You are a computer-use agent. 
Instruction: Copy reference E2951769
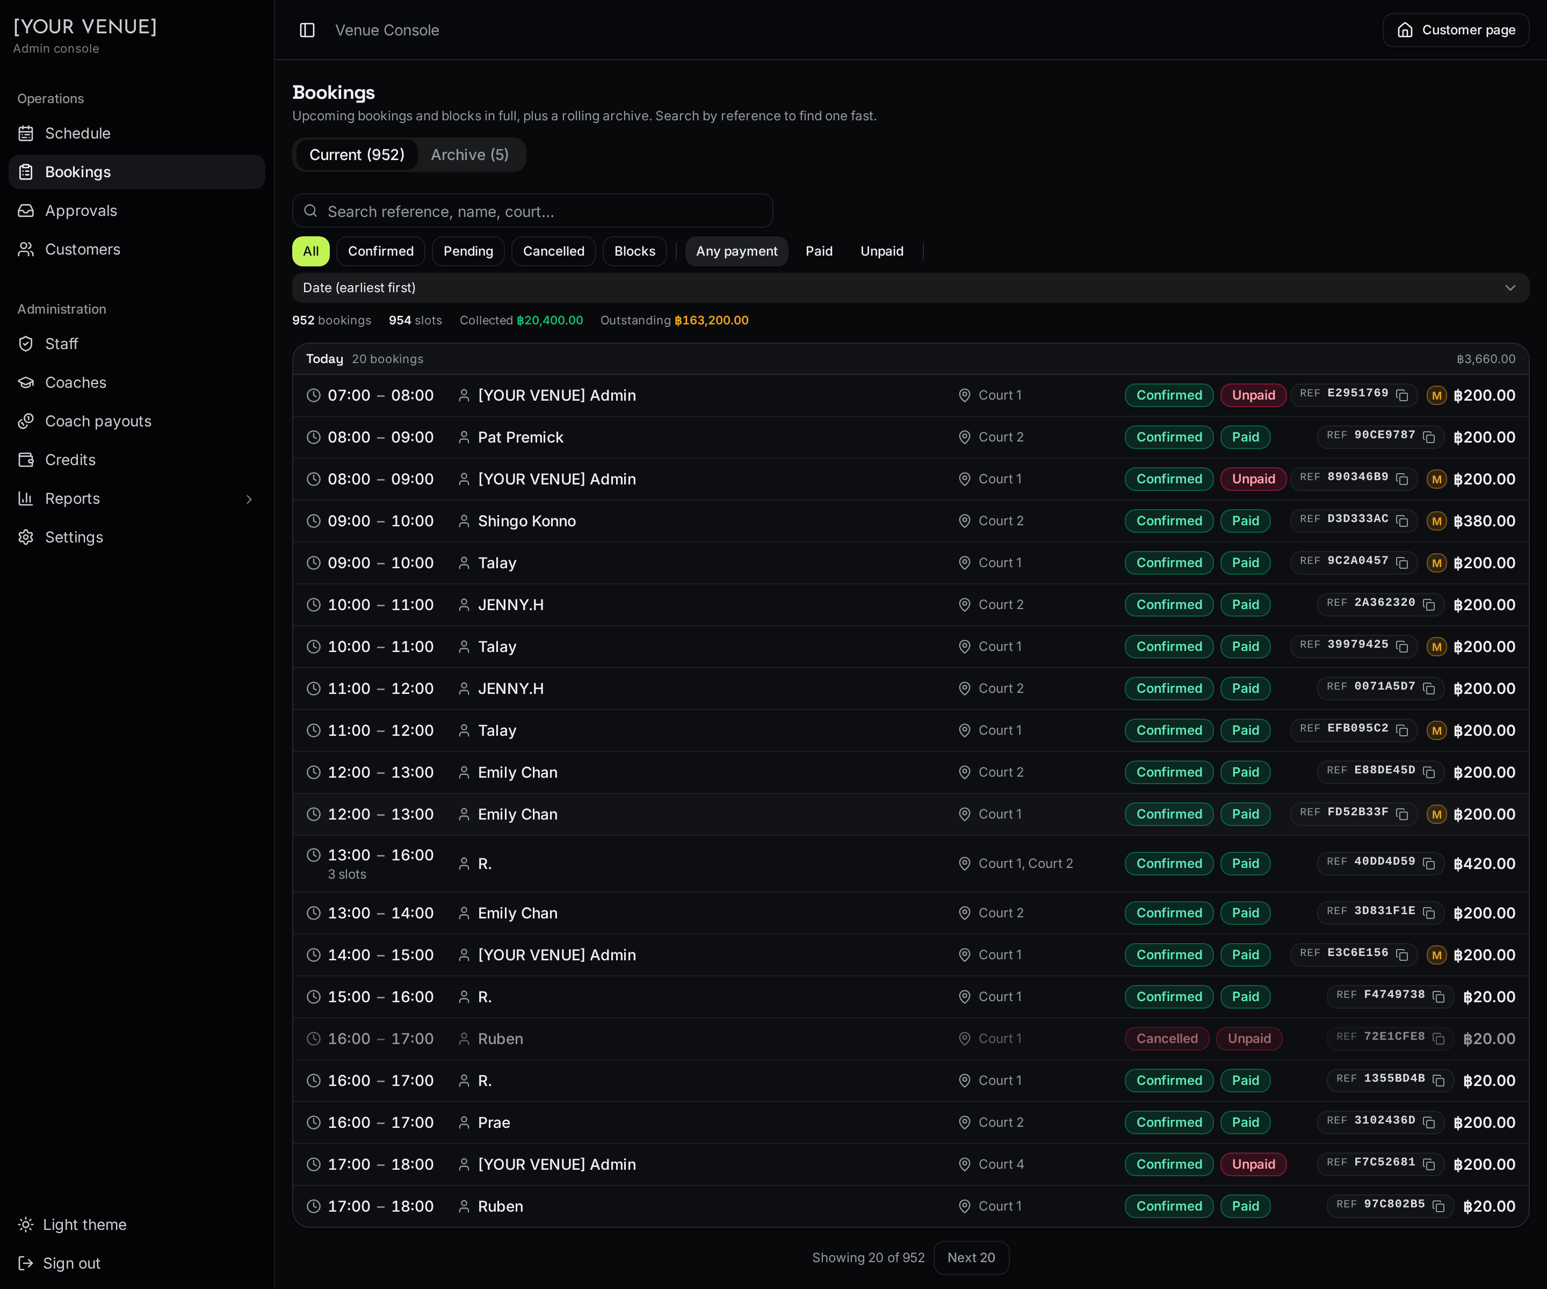pos(1402,395)
